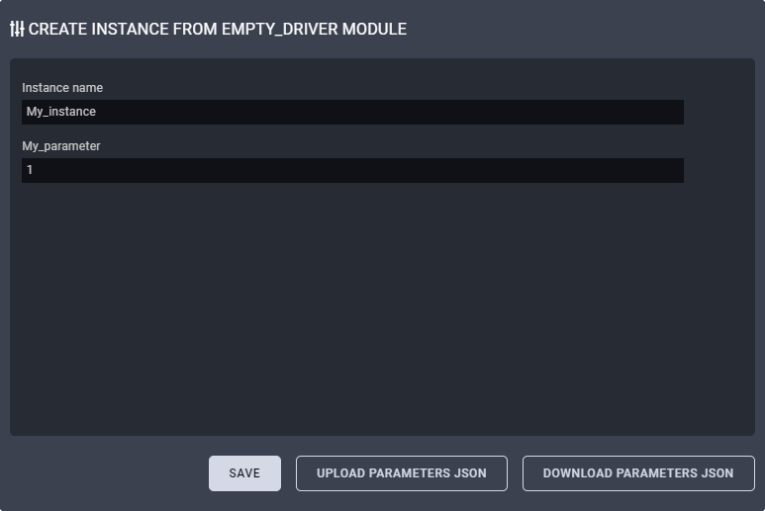The image size is (765, 511).
Task: Focus the My_parameter input field
Action: [352, 170]
